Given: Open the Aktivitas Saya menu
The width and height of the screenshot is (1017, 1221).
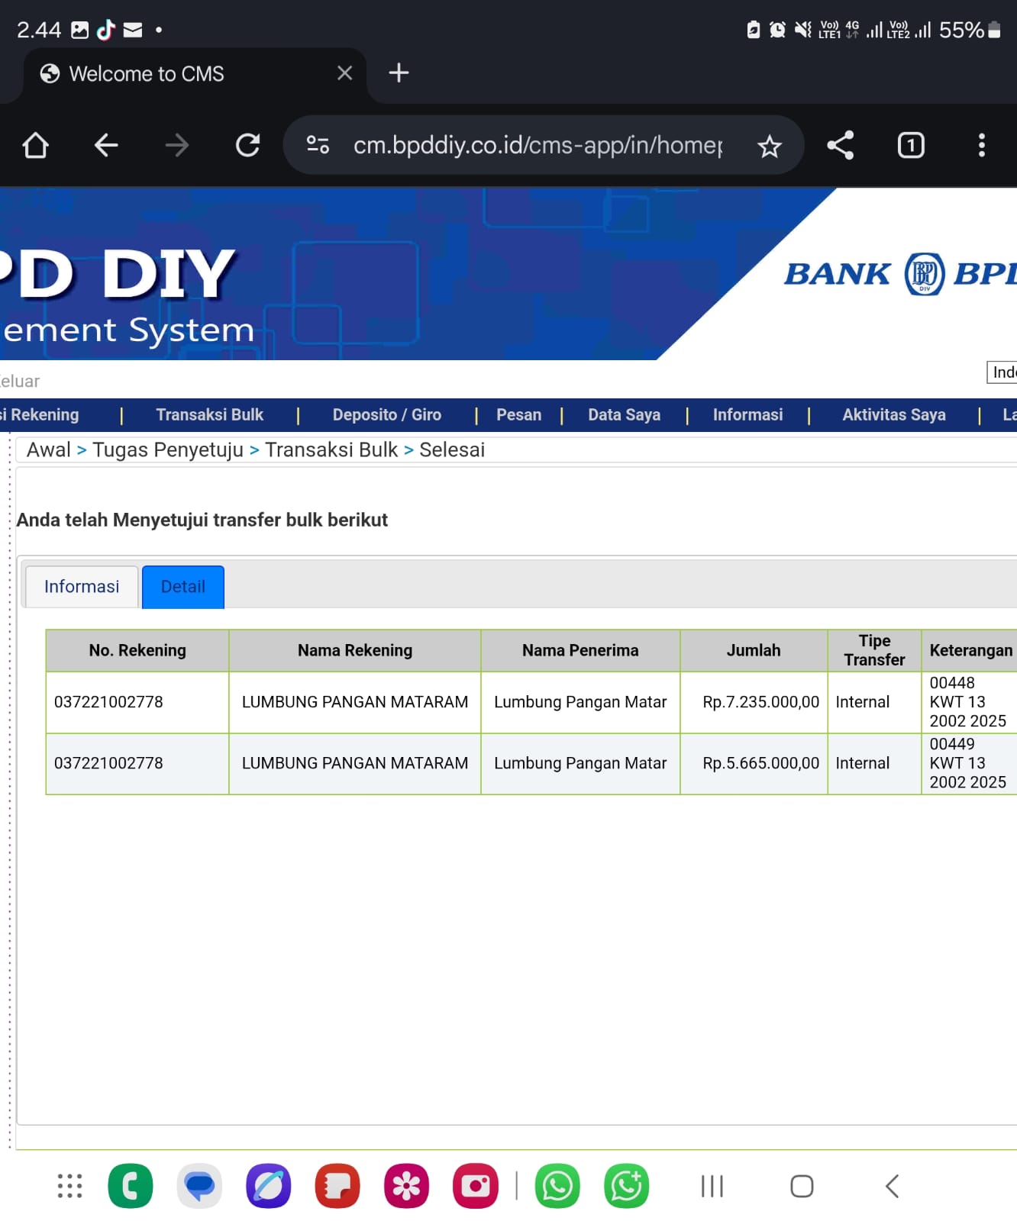Looking at the screenshot, I should coord(894,414).
